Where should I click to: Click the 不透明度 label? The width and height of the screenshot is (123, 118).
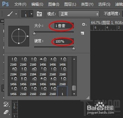click(x=112, y=13)
